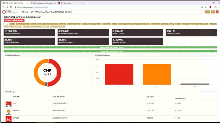The width and height of the screenshot is (220, 123).
Task: Select the Bakırköy district button
Action: pos(55,24)
